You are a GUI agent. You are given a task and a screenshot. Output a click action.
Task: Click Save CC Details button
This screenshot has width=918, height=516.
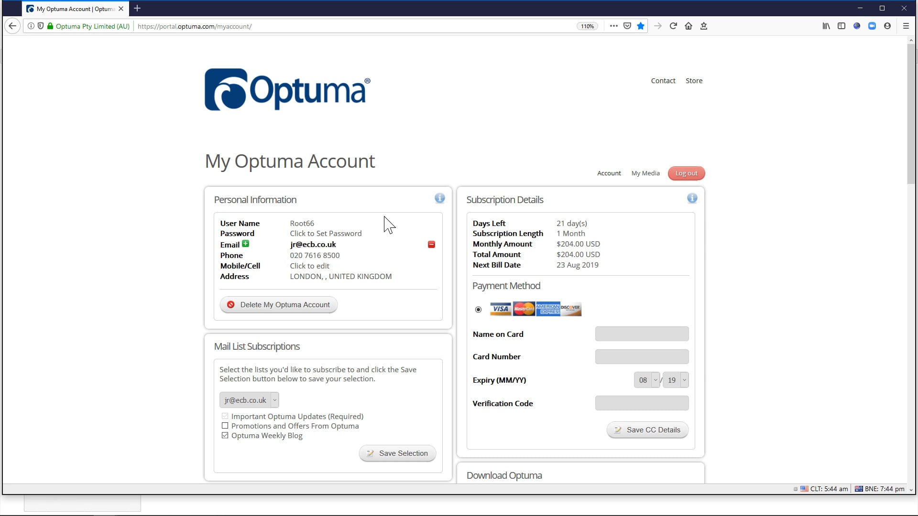pos(647,430)
